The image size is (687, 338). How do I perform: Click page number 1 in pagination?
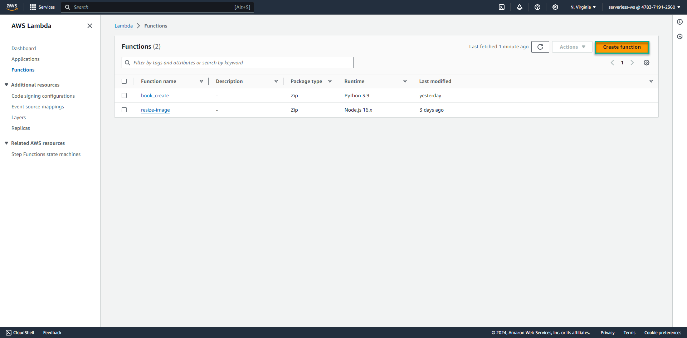coord(622,63)
